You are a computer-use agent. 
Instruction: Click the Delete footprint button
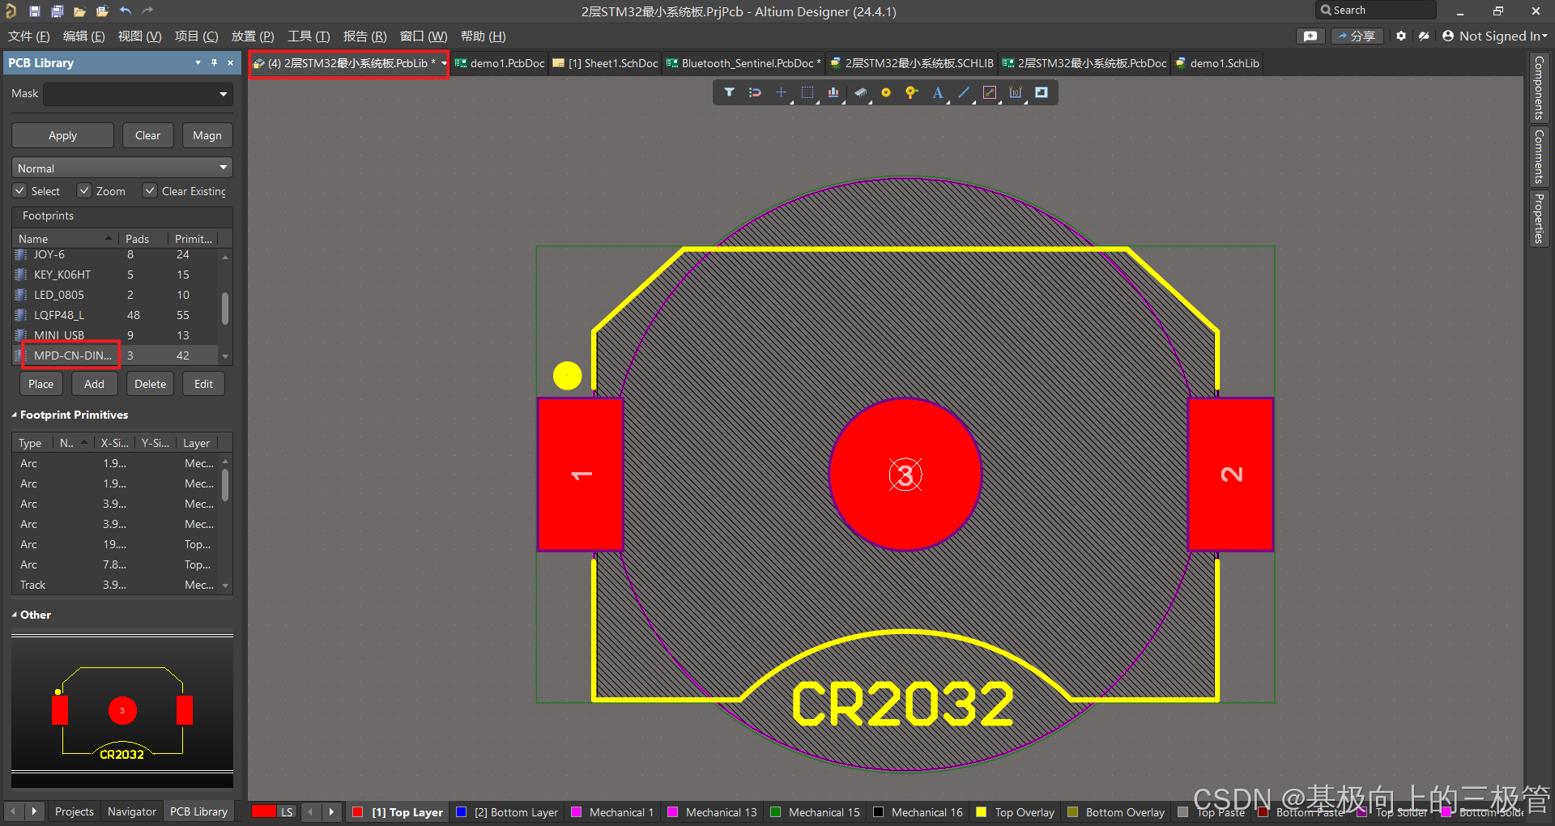150,384
